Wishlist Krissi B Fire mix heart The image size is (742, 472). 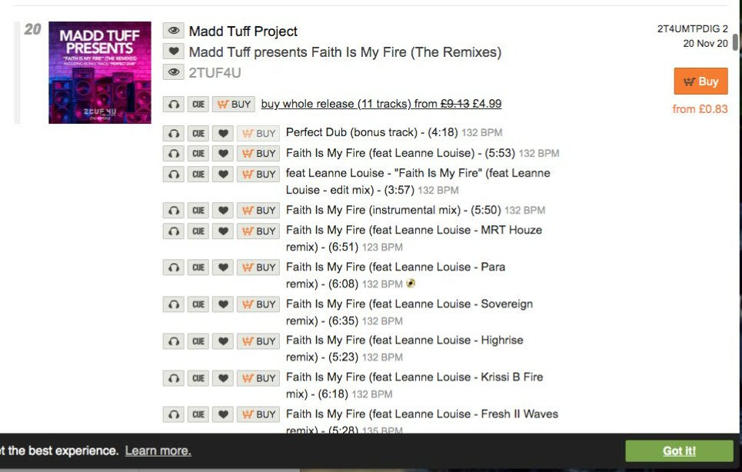coord(223,378)
